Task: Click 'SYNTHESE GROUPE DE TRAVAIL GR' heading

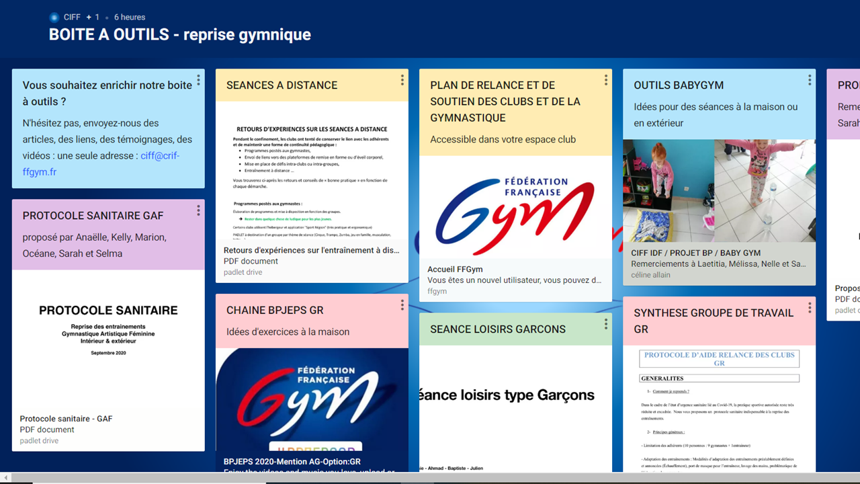Action: click(x=714, y=321)
